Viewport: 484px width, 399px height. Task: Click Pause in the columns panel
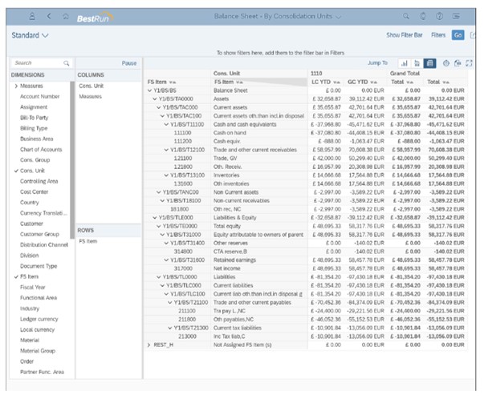pos(129,63)
